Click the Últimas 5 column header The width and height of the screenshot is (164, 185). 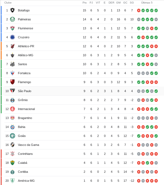tap(147, 3)
